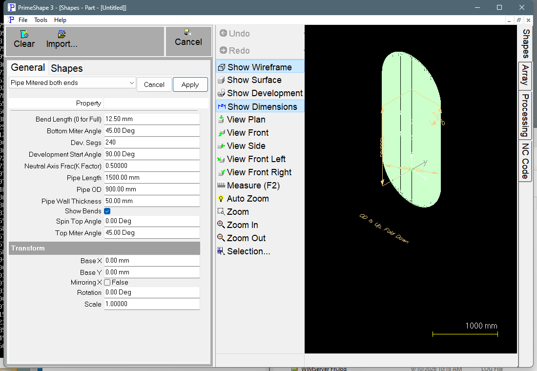Edit the Neutral Axis Frac K Factor field
This screenshot has width=537, height=371.
point(152,166)
